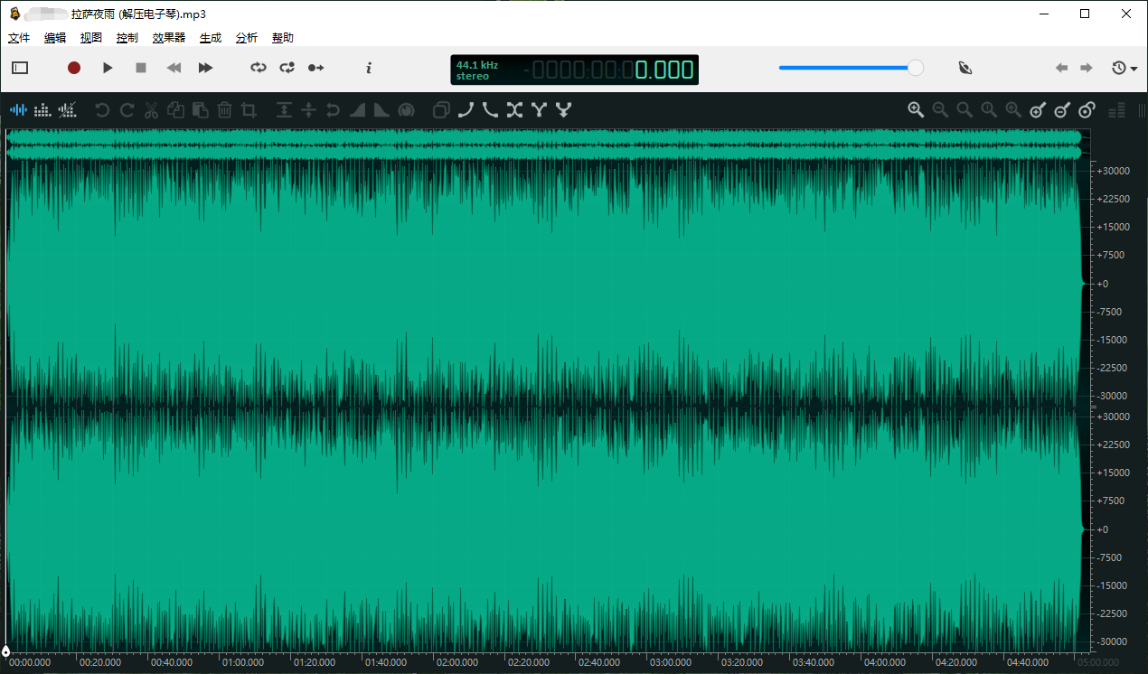Screen dimensions: 1148x674
Task: Open the 分析 menu
Action: 246,38
